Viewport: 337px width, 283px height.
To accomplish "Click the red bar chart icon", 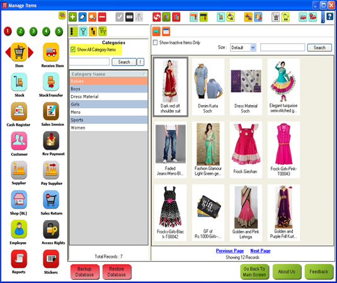I will [x=176, y=17].
